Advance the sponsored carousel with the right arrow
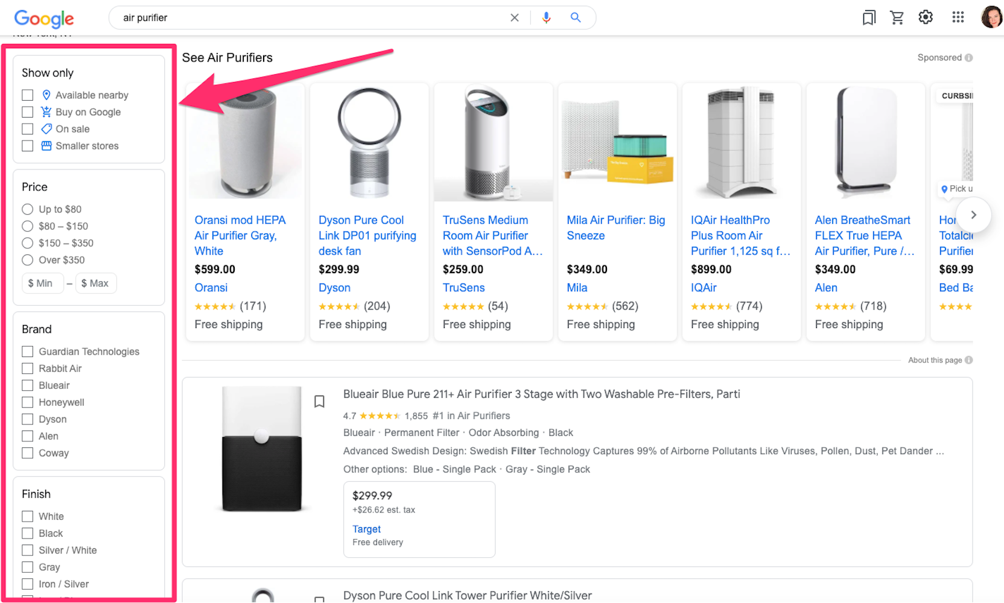Image resolution: width=1004 pixels, height=603 pixels. click(973, 215)
